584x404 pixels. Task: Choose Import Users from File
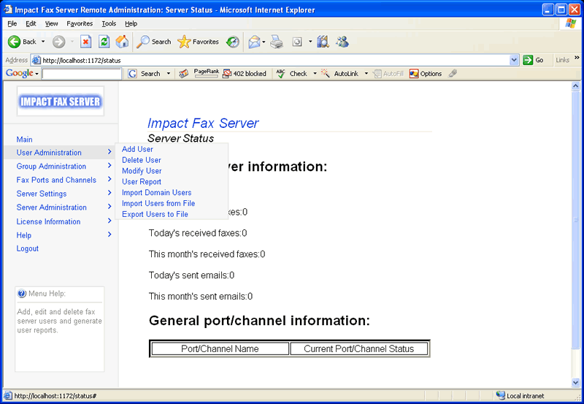(x=158, y=203)
